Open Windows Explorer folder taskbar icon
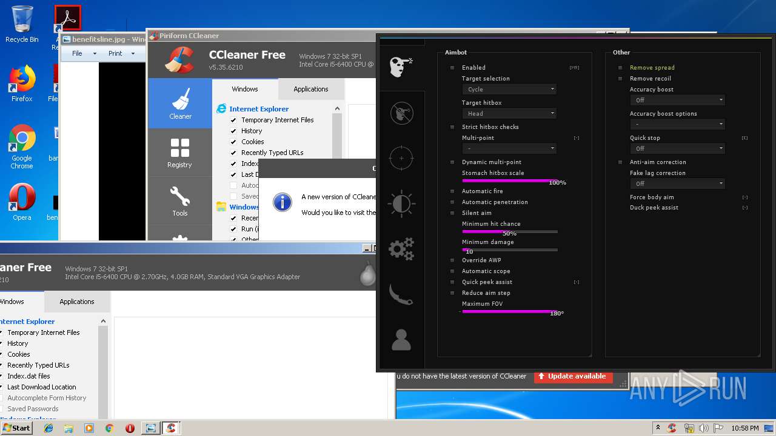The height and width of the screenshot is (436, 776). [69, 428]
